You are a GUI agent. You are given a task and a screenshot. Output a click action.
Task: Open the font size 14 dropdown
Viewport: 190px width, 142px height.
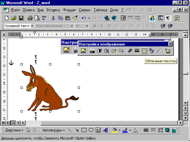point(87,26)
